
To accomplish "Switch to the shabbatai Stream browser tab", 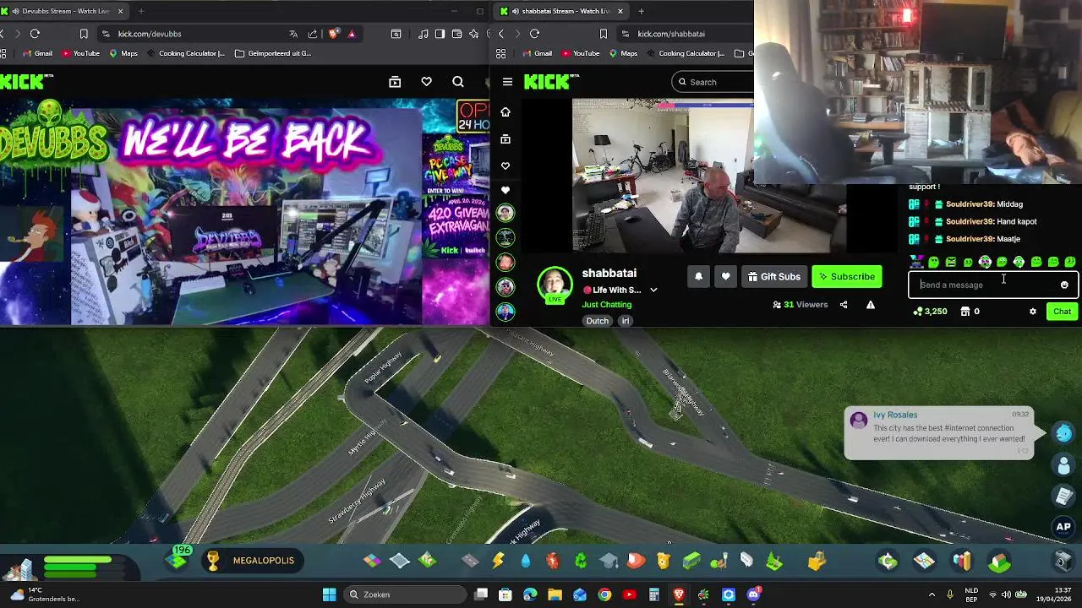I will pos(561,11).
